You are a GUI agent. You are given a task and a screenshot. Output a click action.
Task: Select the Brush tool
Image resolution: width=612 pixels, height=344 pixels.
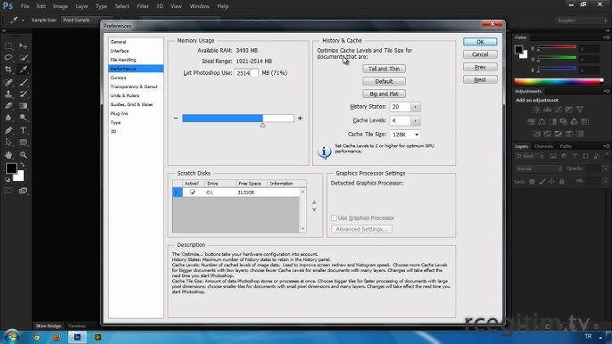pyautogui.click(x=23, y=82)
